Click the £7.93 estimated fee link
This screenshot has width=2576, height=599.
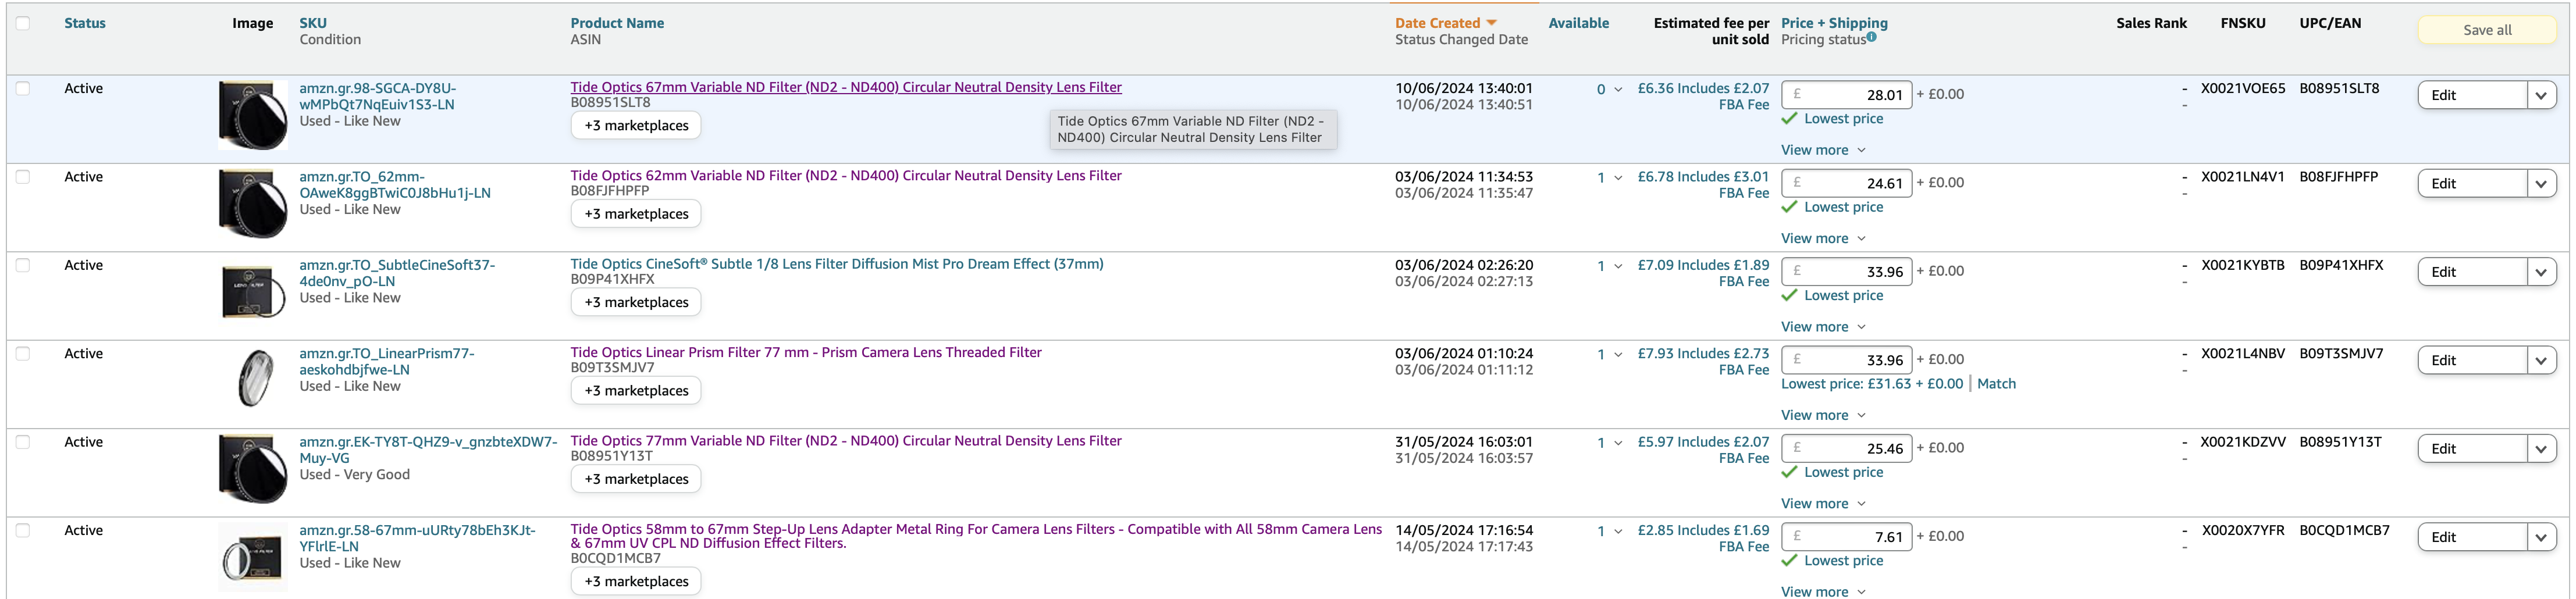tap(1703, 362)
